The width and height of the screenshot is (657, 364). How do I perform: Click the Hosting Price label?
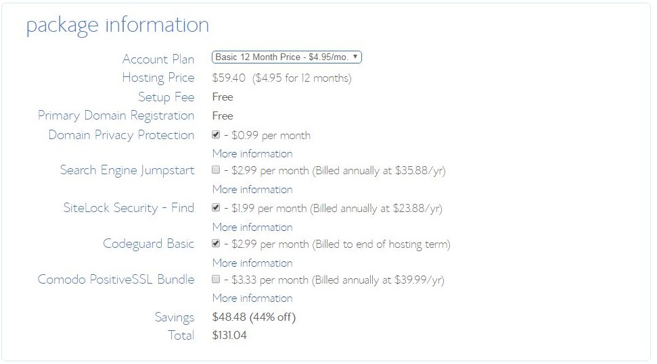tap(158, 78)
